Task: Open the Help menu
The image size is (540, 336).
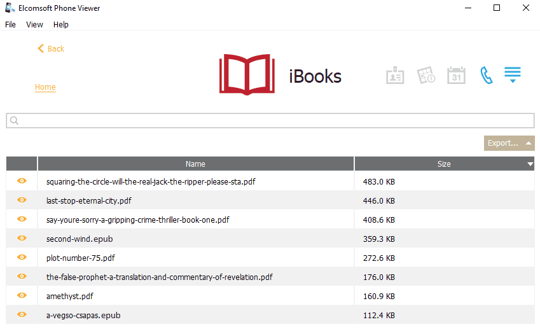Action: [x=61, y=25]
